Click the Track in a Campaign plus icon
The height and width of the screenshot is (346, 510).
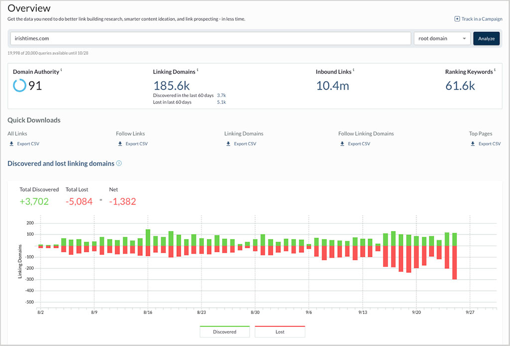[457, 19]
